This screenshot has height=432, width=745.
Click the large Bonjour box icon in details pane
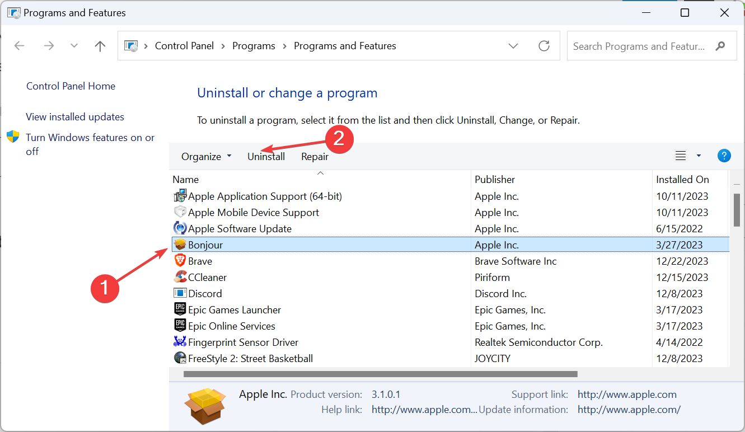[205, 405]
